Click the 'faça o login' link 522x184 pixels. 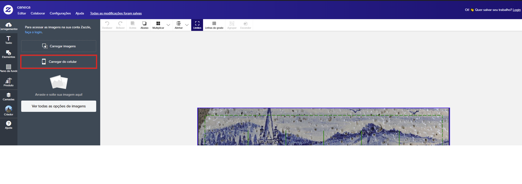(33, 32)
